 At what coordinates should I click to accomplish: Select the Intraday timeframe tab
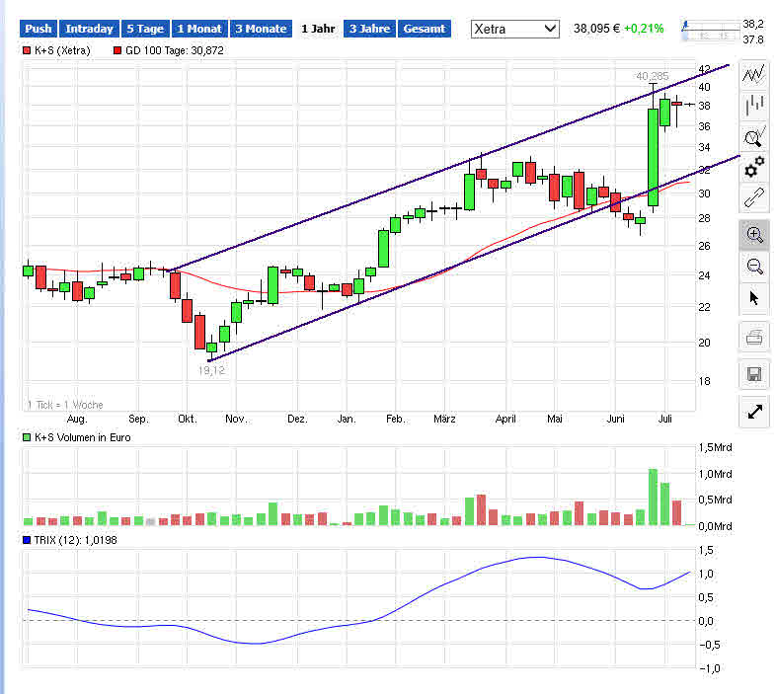pyautogui.click(x=89, y=29)
